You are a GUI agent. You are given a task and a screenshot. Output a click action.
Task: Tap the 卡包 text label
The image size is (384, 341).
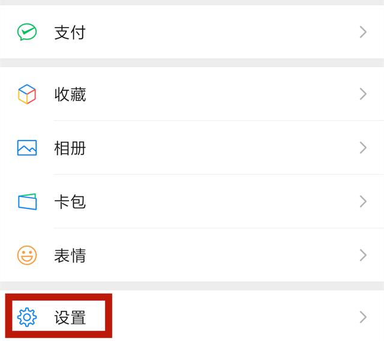coord(70,202)
